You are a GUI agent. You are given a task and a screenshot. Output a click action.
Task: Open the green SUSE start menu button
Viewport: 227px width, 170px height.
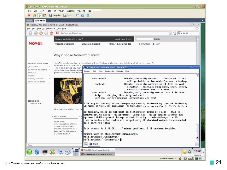29,152
